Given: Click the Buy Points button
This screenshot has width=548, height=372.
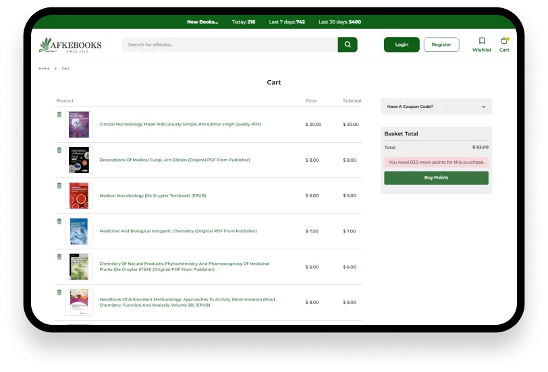Looking at the screenshot, I should coord(436,178).
